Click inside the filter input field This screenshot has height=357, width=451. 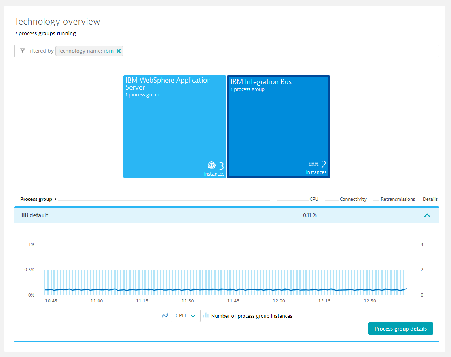pos(227,51)
